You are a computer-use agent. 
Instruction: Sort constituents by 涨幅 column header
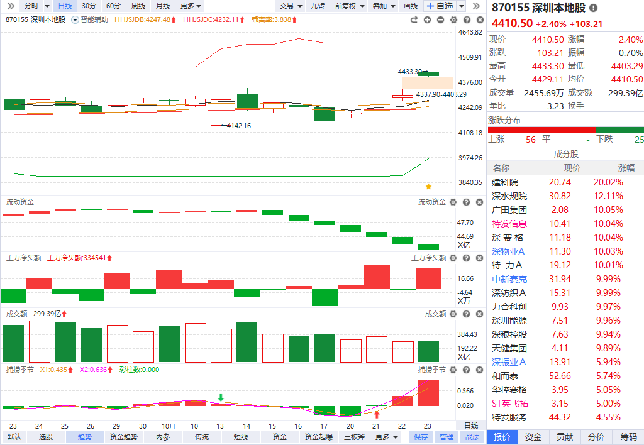click(x=626, y=168)
